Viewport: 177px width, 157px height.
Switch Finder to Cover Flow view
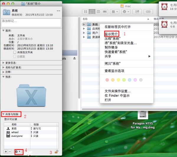(x=105, y=12)
